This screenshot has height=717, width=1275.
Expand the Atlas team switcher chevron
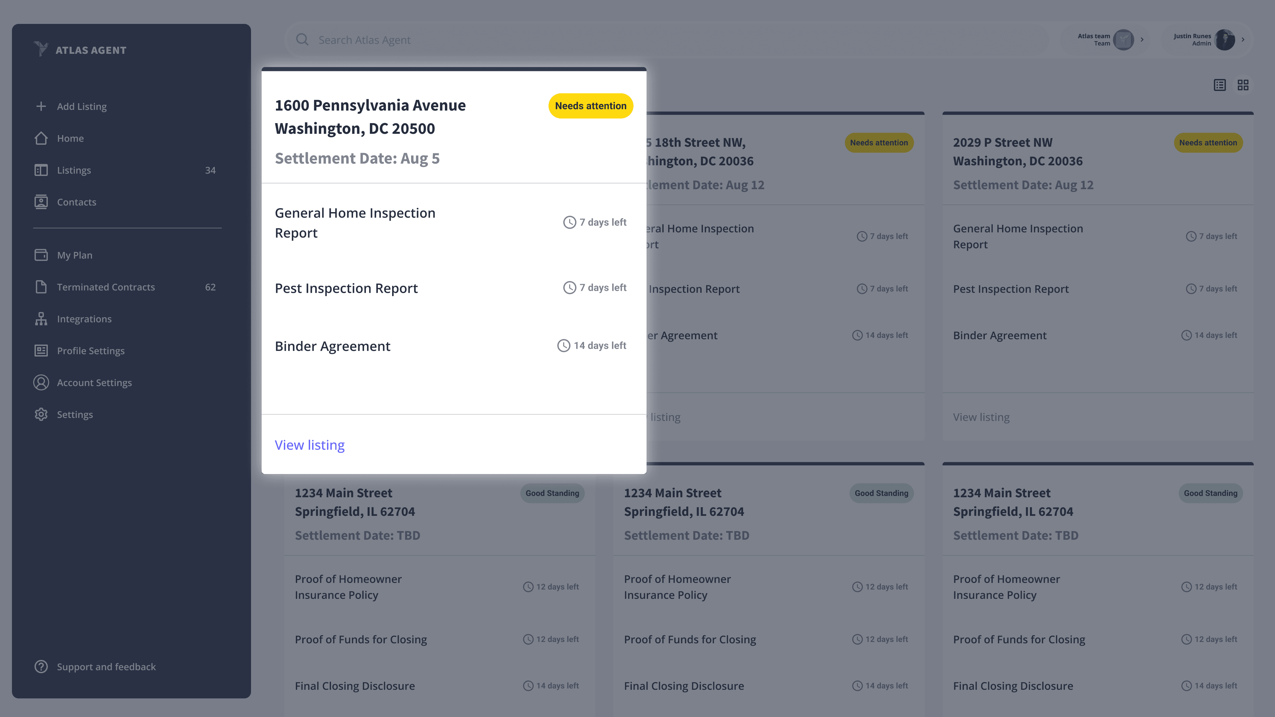(x=1142, y=40)
